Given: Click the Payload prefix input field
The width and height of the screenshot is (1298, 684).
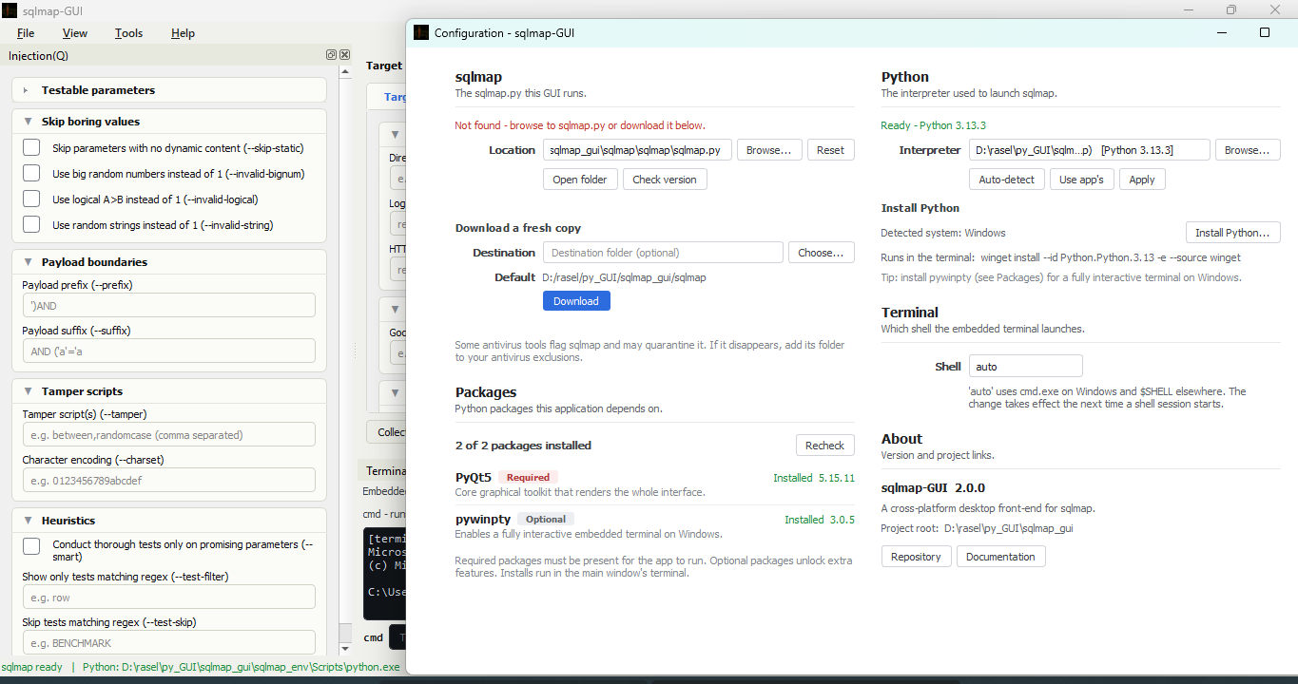Looking at the screenshot, I should click(168, 305).
